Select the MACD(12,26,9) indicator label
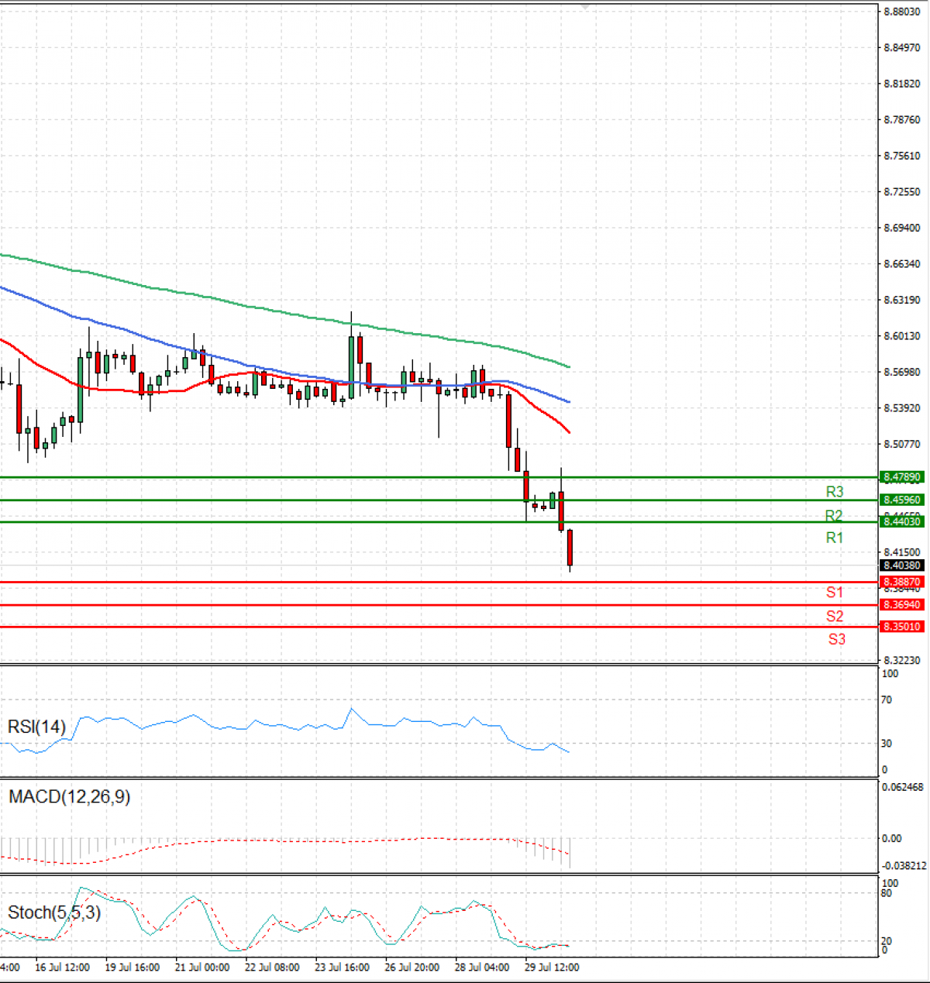 point(68,797)
